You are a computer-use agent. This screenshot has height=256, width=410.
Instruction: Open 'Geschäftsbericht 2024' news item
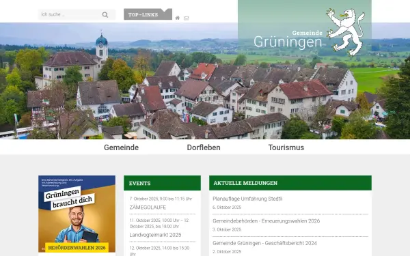[x=264, y=243]
